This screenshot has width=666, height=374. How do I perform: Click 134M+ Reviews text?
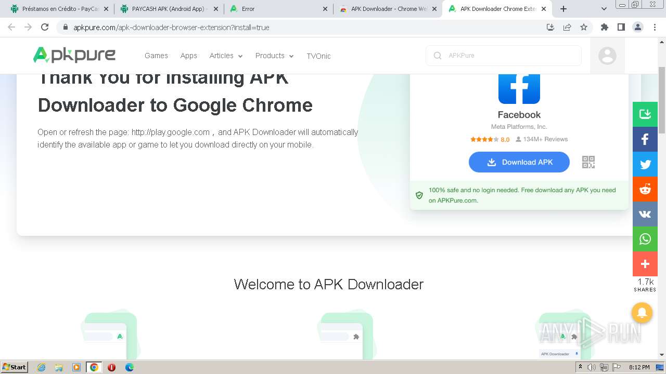[545, 139]
